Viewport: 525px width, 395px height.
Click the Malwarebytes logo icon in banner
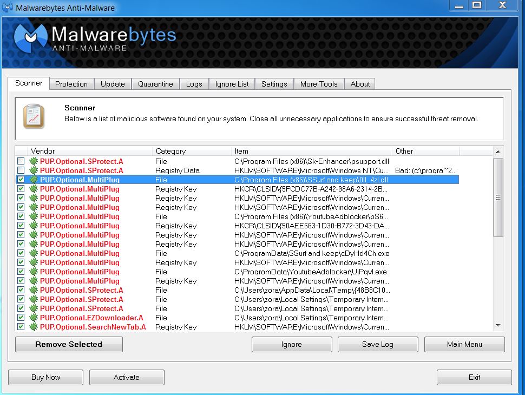[31, 38]
